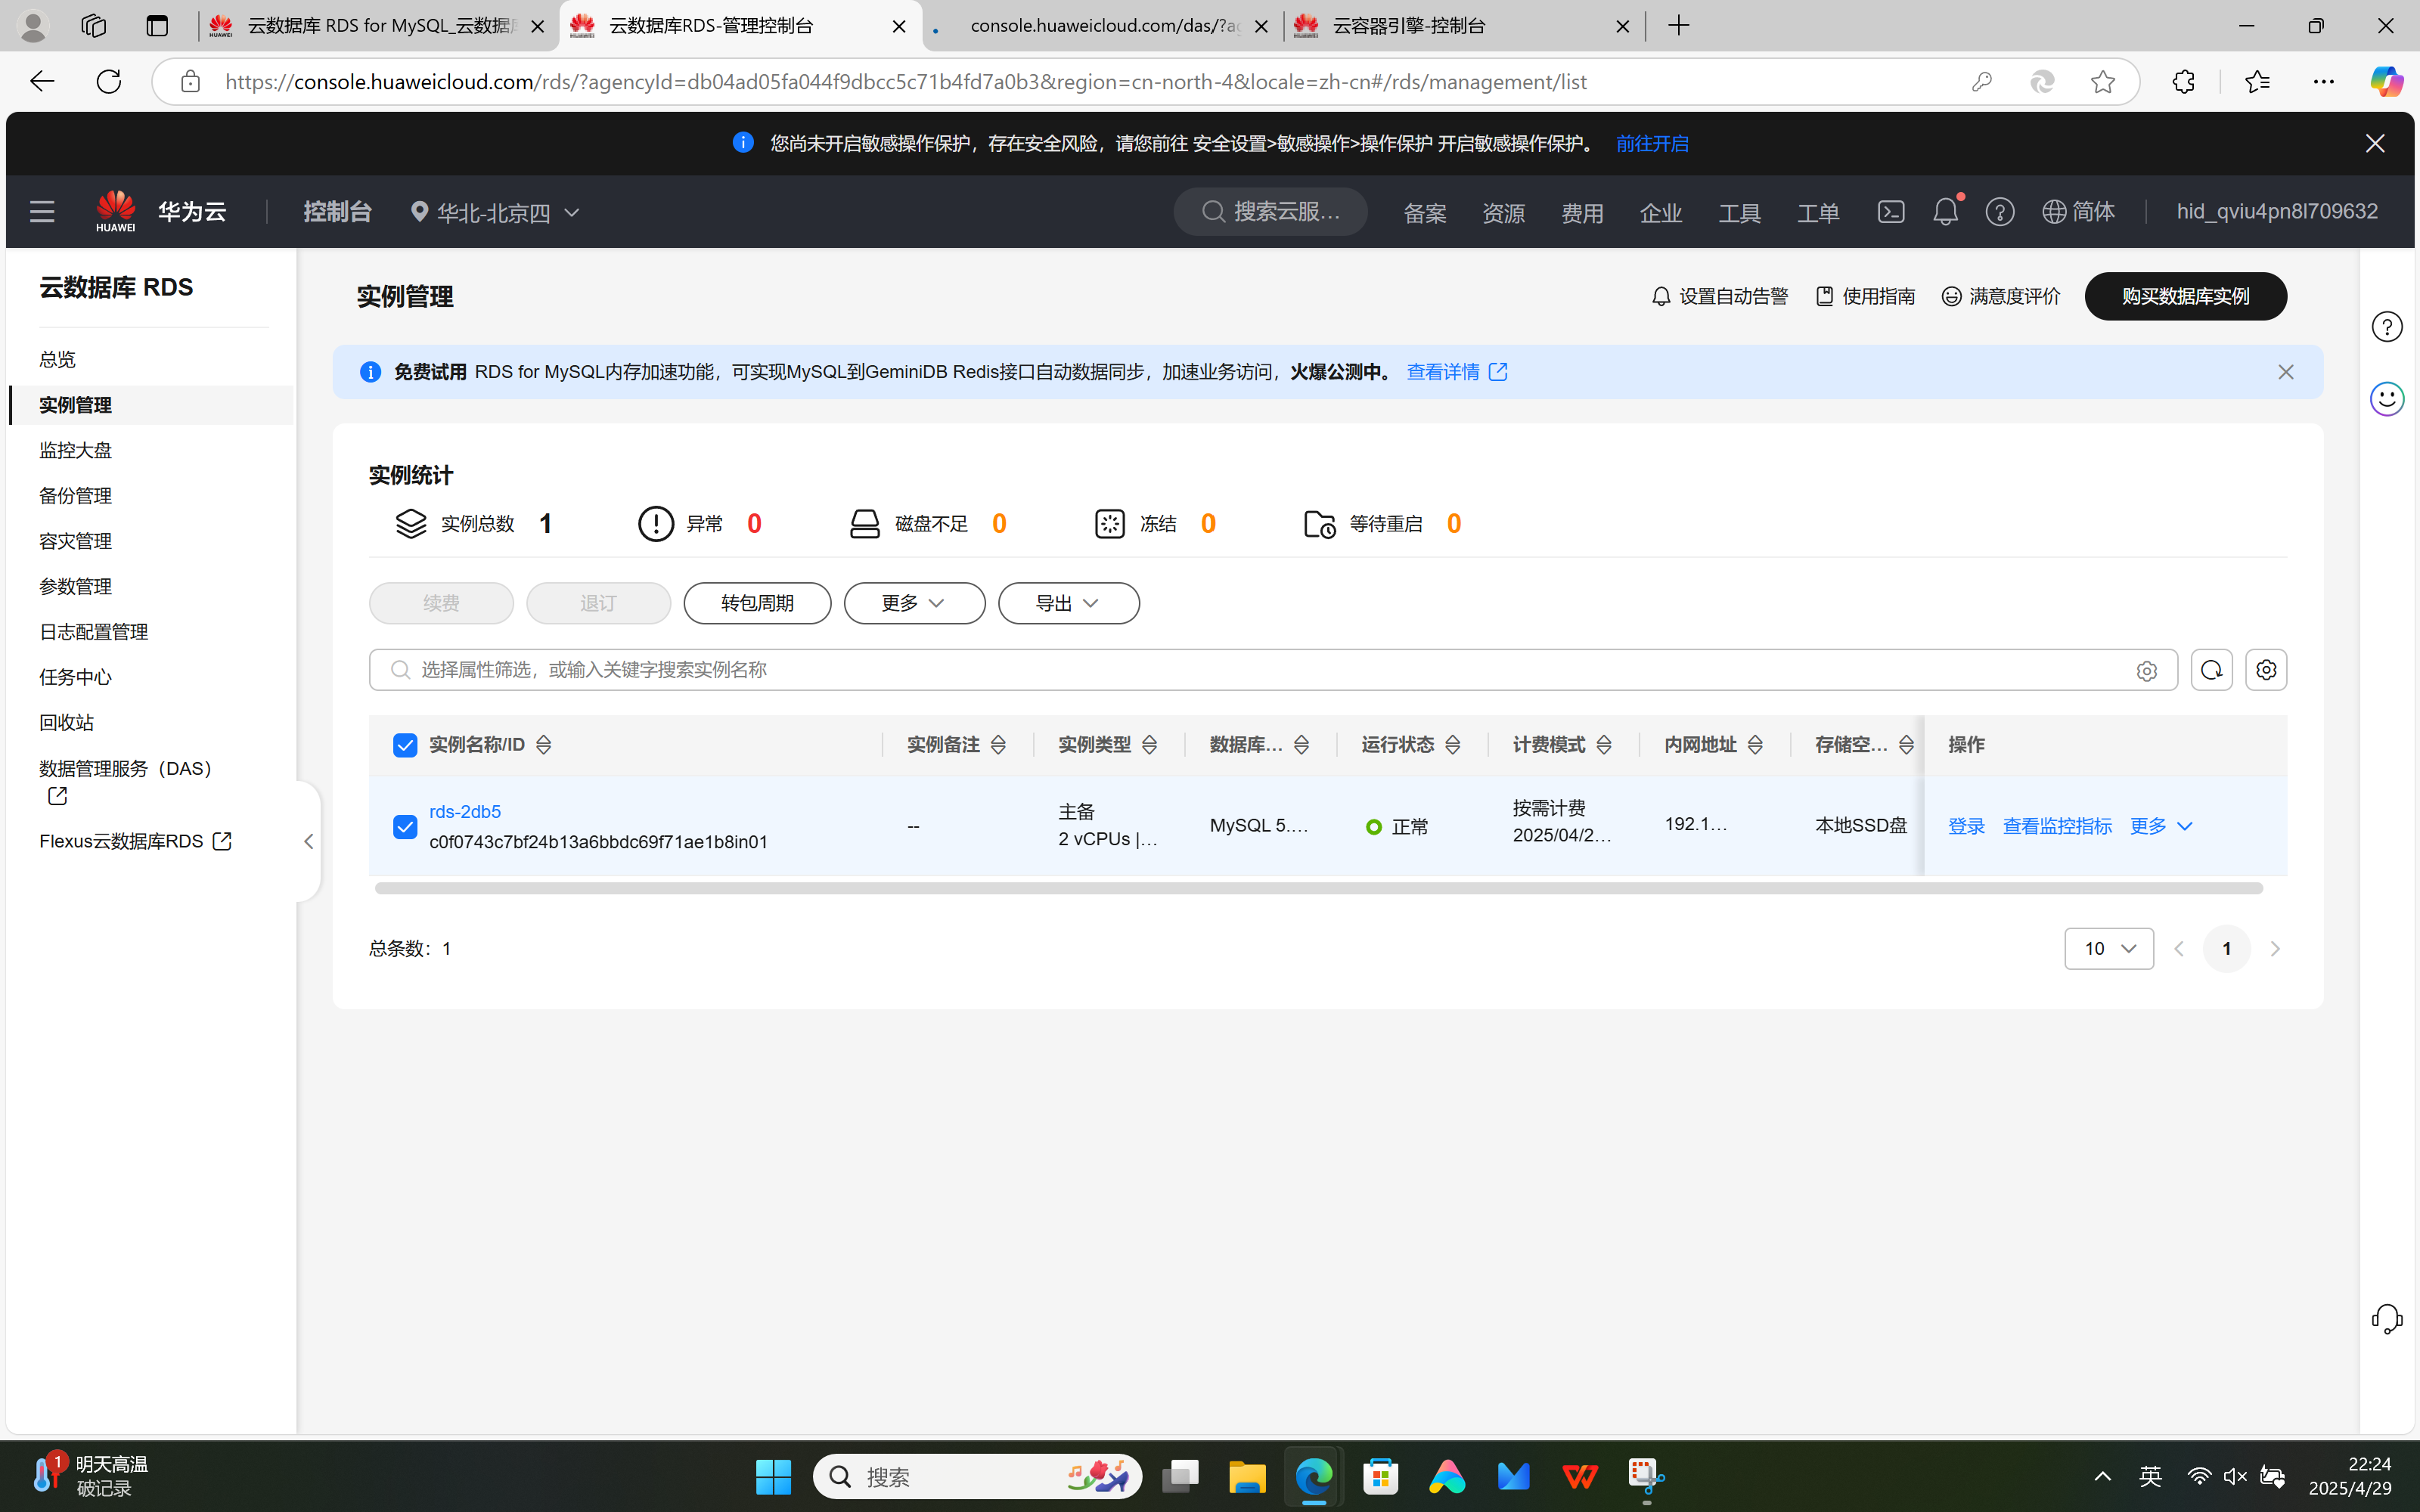The image size is (2420, 1512).
Task: Open the rds-2db5 instance link
Action: [465, 812]
